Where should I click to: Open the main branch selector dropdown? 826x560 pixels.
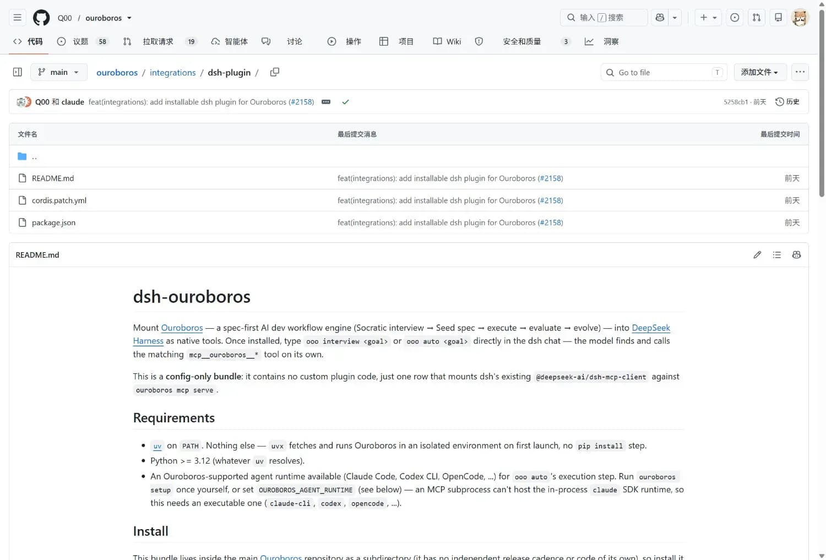[x=59, y=72]
